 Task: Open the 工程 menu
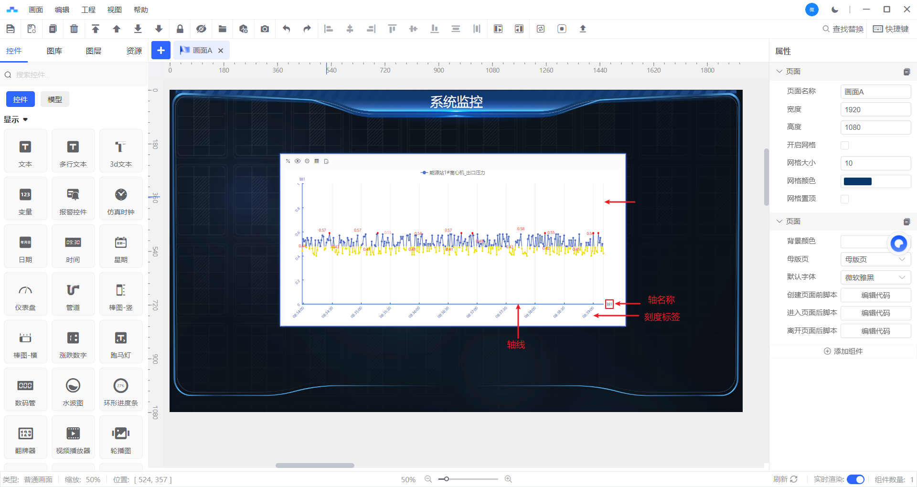[88, 10]
